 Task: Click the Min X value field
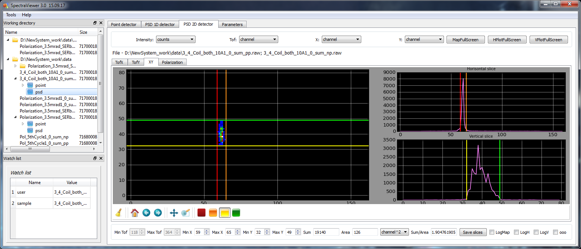197,232
